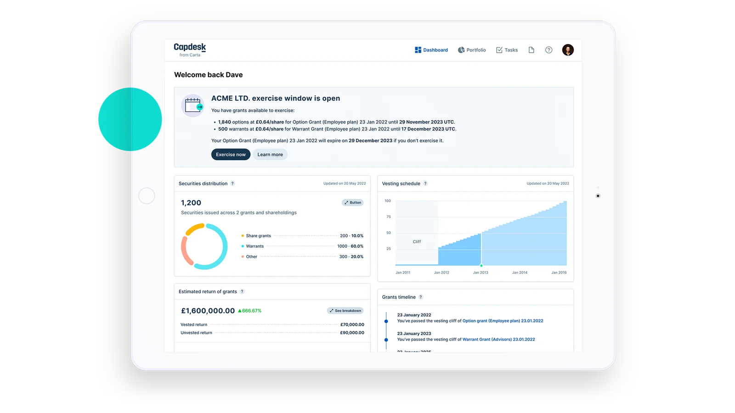
Task: Click the calendar icon in the exercise banner
Action: [193, 106]
